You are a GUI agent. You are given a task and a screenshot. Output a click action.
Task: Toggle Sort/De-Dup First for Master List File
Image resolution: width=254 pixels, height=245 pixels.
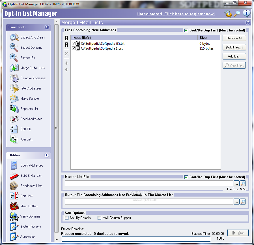[x=186, y=177]
